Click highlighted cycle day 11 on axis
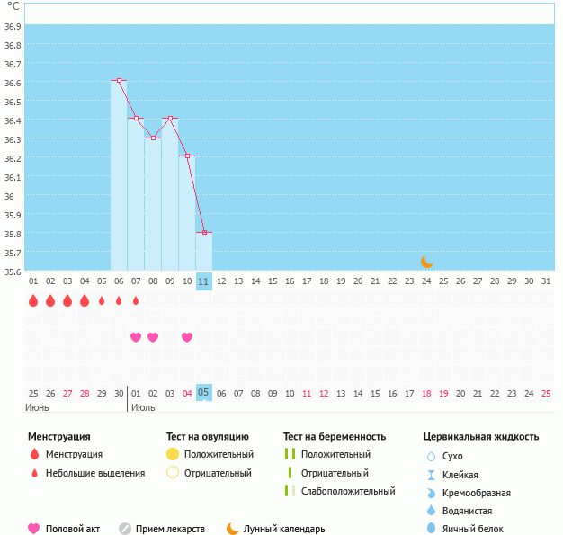 point(204,281)
